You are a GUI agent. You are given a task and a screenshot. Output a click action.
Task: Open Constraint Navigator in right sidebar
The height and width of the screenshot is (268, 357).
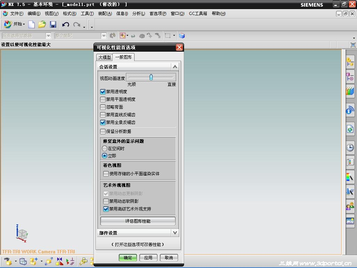pos(350,76)
